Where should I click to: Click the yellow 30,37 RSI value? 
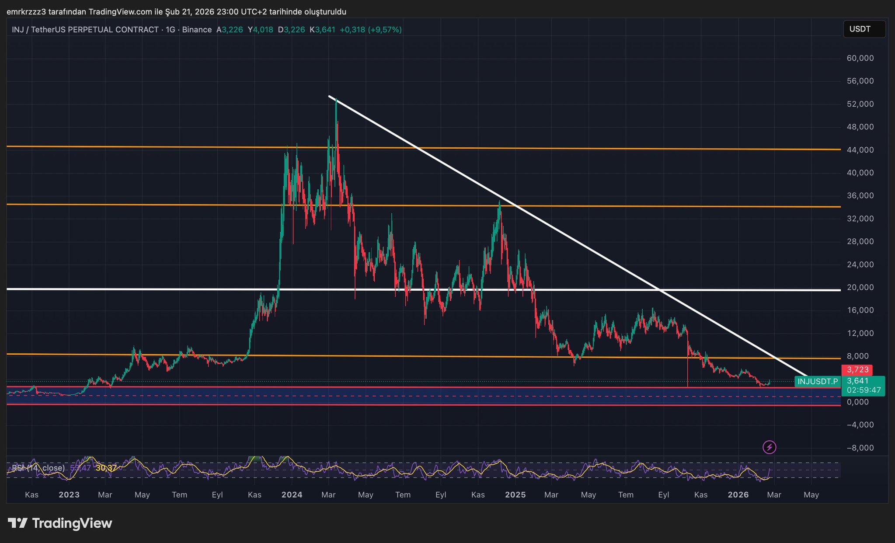coord(106,468)
